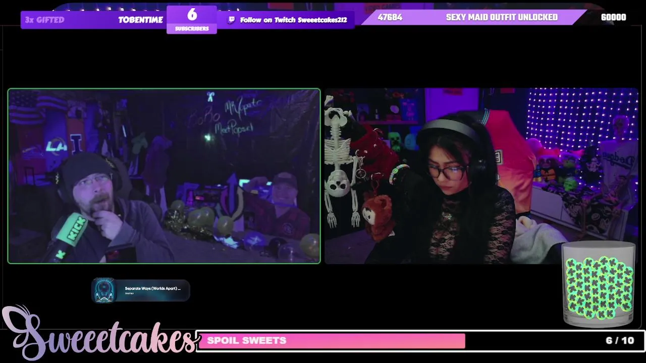Click the "47684" current goal value
The height and width of the screenshot is (363, 646).
[390, 17]
